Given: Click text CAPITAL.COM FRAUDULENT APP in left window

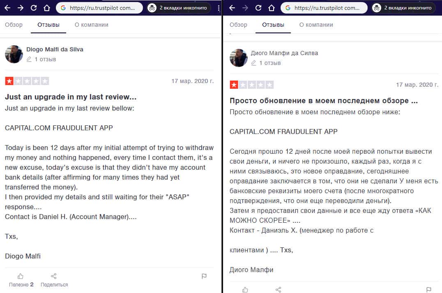Looking at the screenshot, I should 59,128.
